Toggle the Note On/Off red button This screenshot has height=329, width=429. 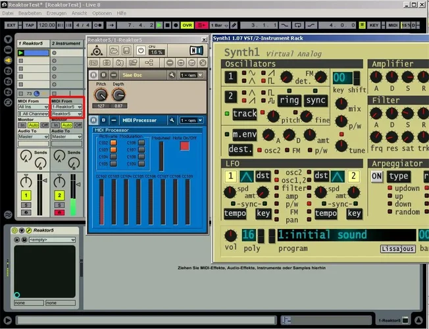pos(184,145)
